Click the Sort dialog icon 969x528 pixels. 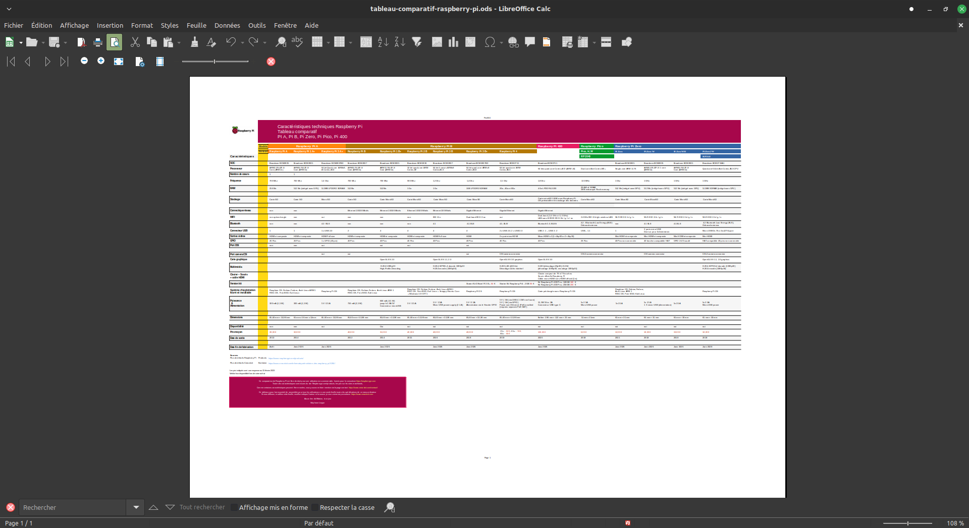366,42
